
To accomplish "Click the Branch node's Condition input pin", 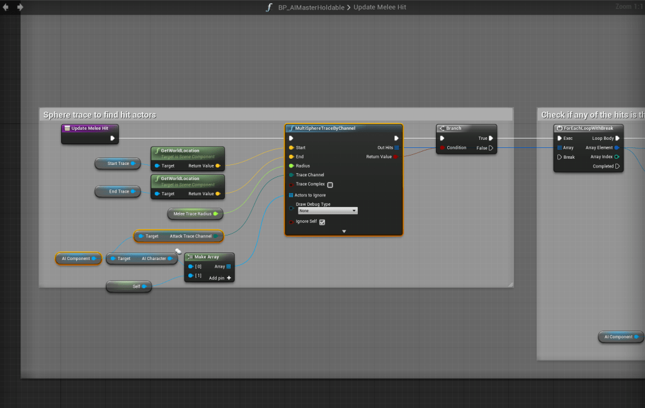I will (442, 148).
